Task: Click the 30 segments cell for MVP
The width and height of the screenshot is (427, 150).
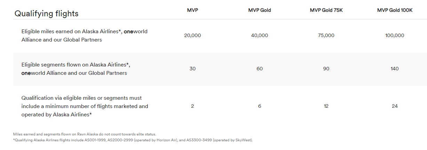Action: pos(192,69)
